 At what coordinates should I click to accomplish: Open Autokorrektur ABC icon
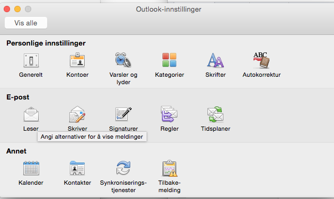[261, 60]
